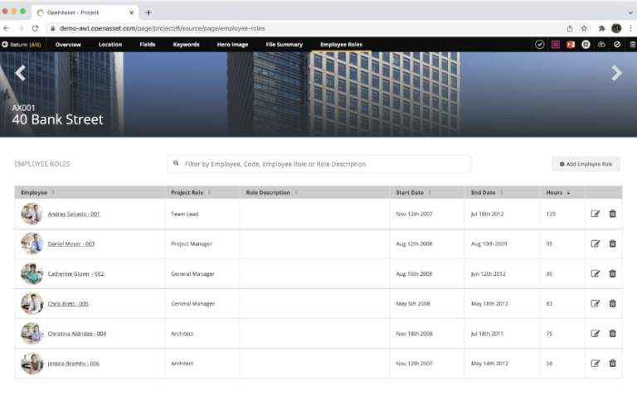Viewport: 637px width, 396px height.
Task: Click Christina Aldridge's profile photo
Action: tap(32, 333)
